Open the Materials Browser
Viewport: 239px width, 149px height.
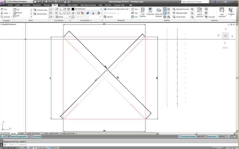181,9
